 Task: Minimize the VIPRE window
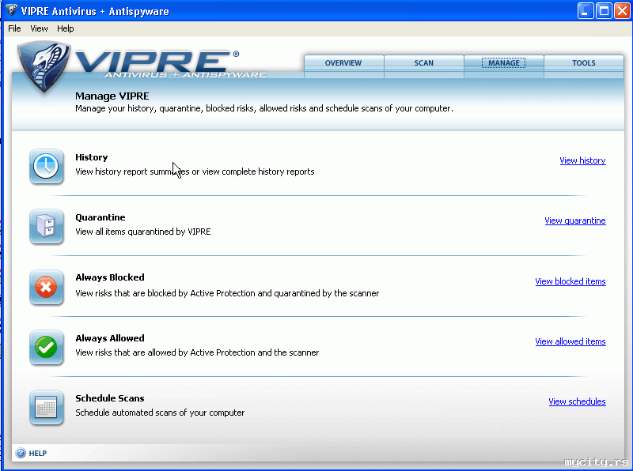586,11
